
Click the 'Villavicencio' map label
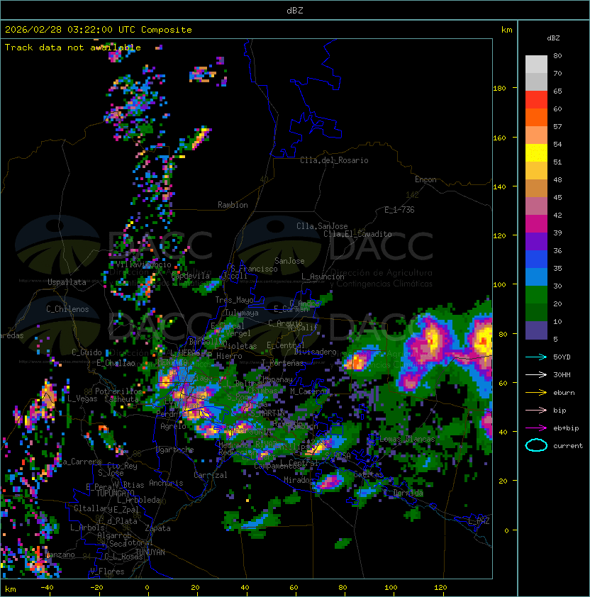(x=143, y=264)
